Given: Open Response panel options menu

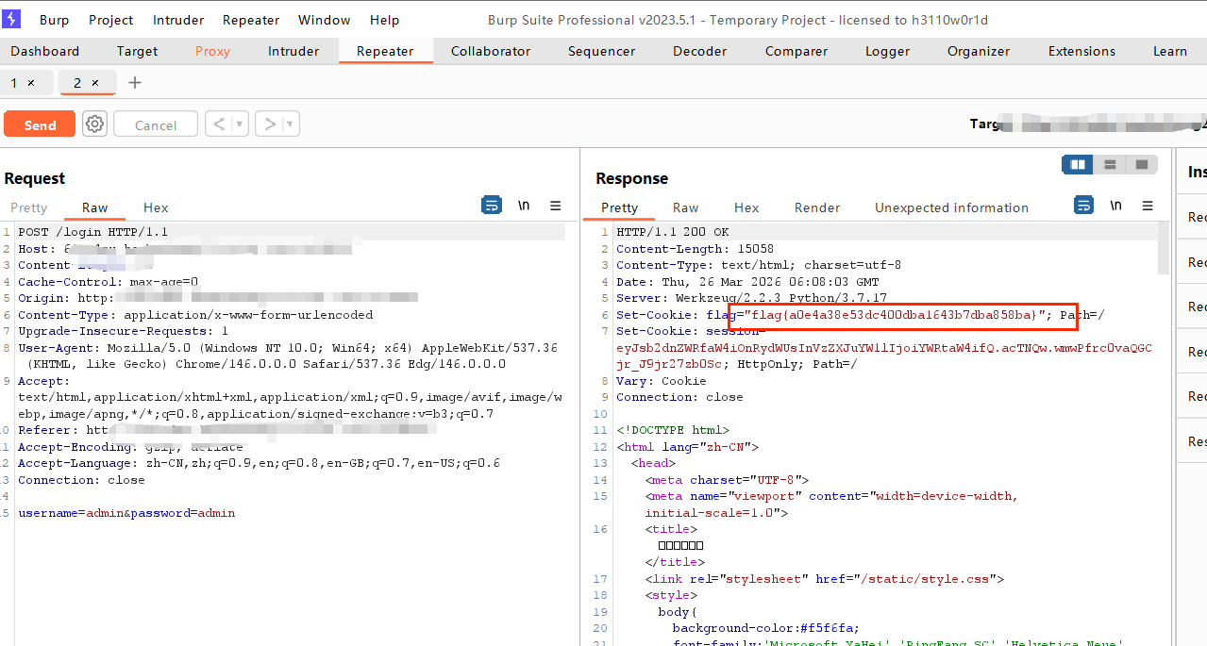Looking at the screenshot, I should click(x=1148, y=206).
